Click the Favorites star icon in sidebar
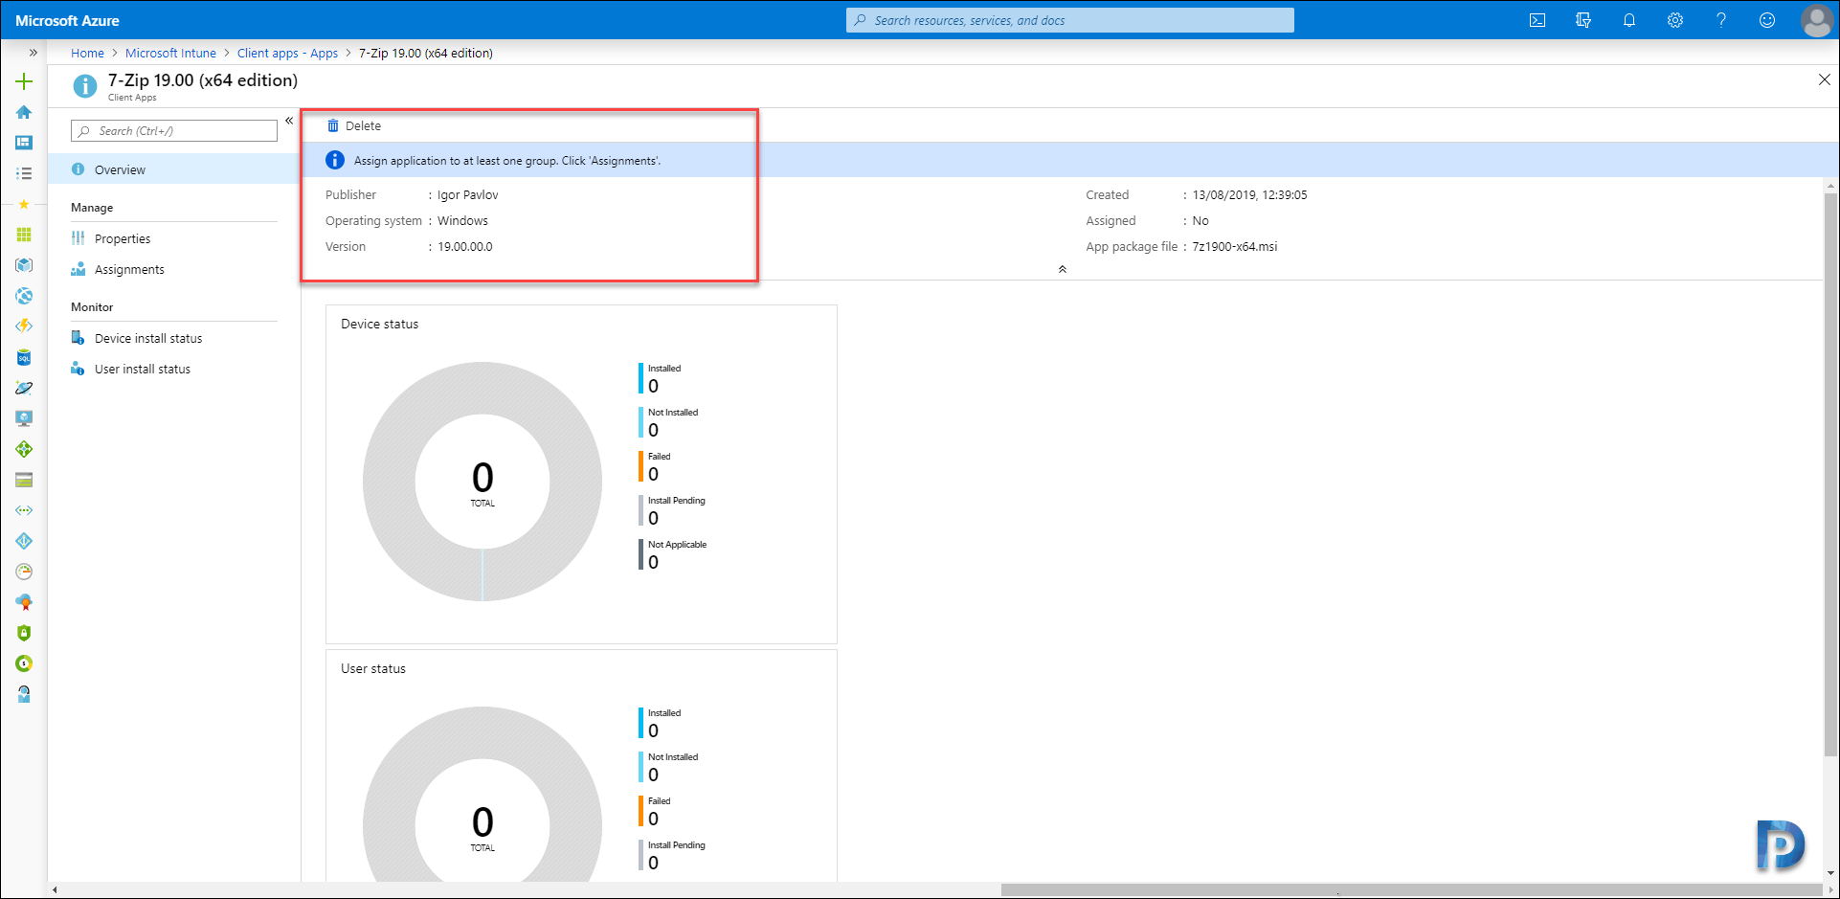This screenshot has height=899, width=1840. 24,204
